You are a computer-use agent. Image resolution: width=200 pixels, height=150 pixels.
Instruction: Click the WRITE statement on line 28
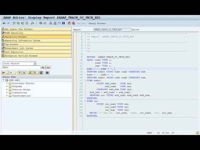point(131,113)
